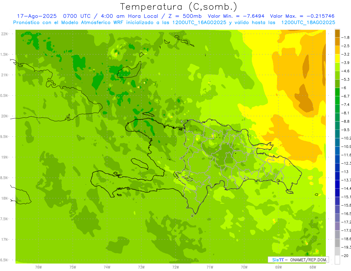The image size is (351, 271).
Task: Click the "-6.7" colorbar value
Action: pyautogui.click(x=346, y=96)
